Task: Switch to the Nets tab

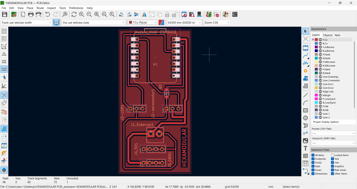Action: tap(338, 35)
